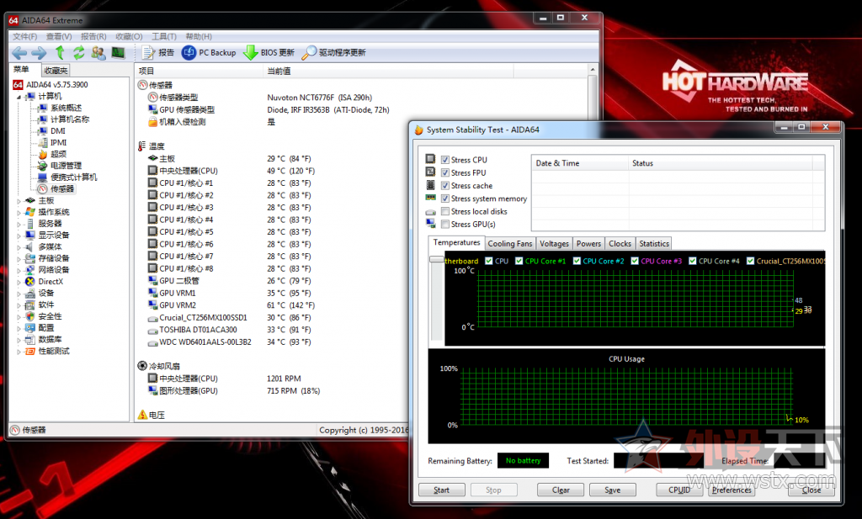Expand the 服务器 tree node
862x519 pixels.
(x=19, y=224)
